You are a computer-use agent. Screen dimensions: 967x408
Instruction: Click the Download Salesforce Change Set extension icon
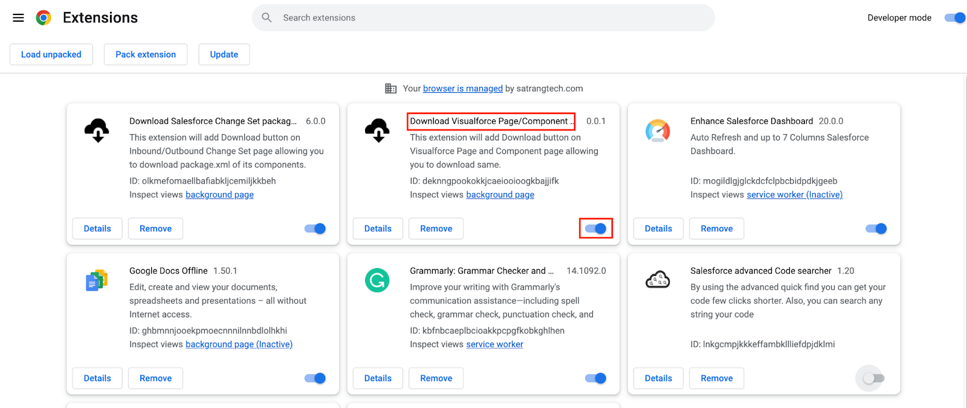tap(97, 130)
